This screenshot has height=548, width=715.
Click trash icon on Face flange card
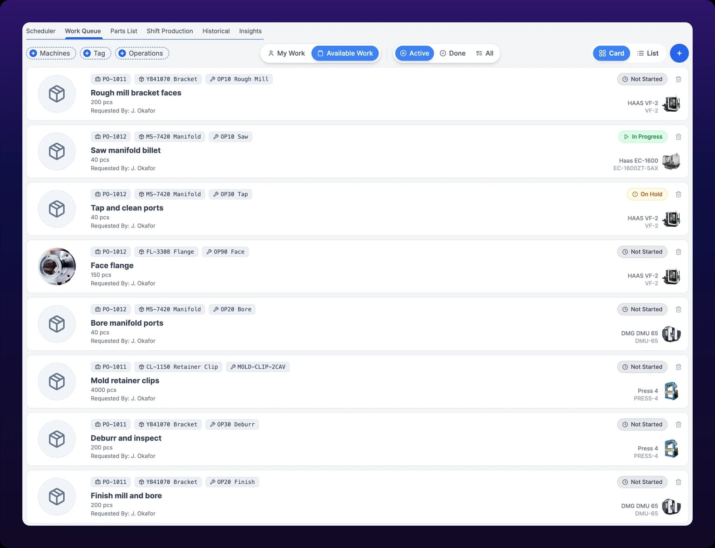coord(678,252)
